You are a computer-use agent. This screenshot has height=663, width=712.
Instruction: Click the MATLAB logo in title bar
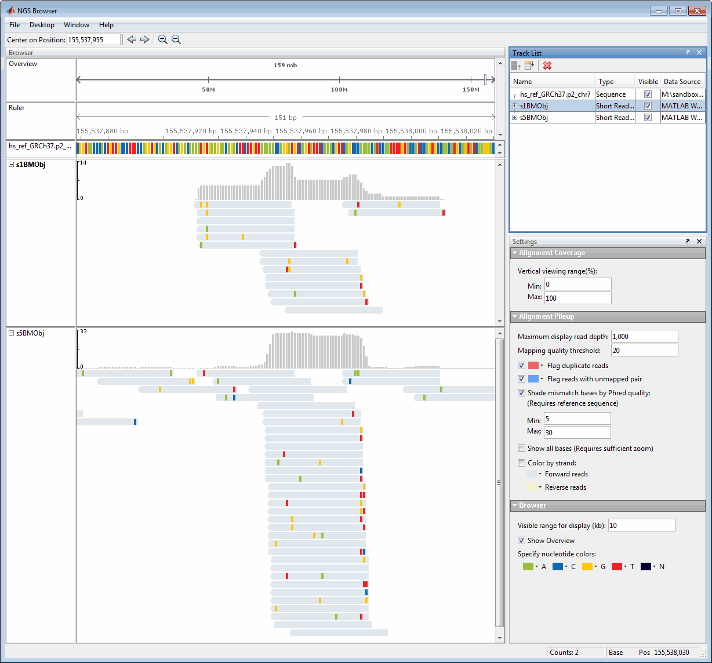pyautogui.click(x=11, y=11)
